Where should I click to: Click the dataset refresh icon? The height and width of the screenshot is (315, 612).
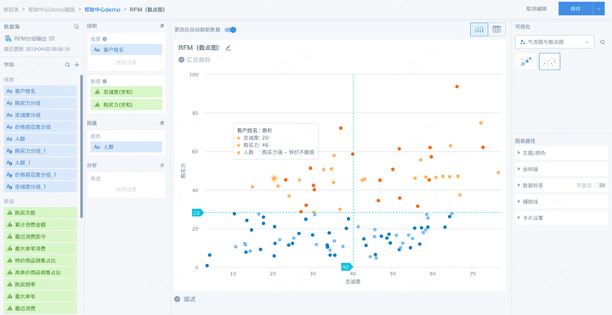tap(76, 26)
